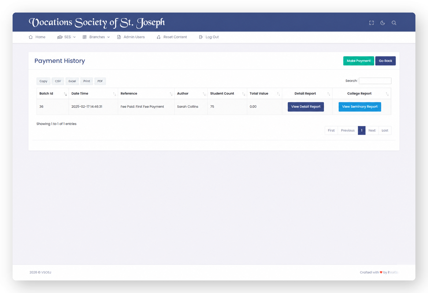The width and height of the screenshot is (428, 293).
Task: Select pagination page 1
Action: pos(361,131)
